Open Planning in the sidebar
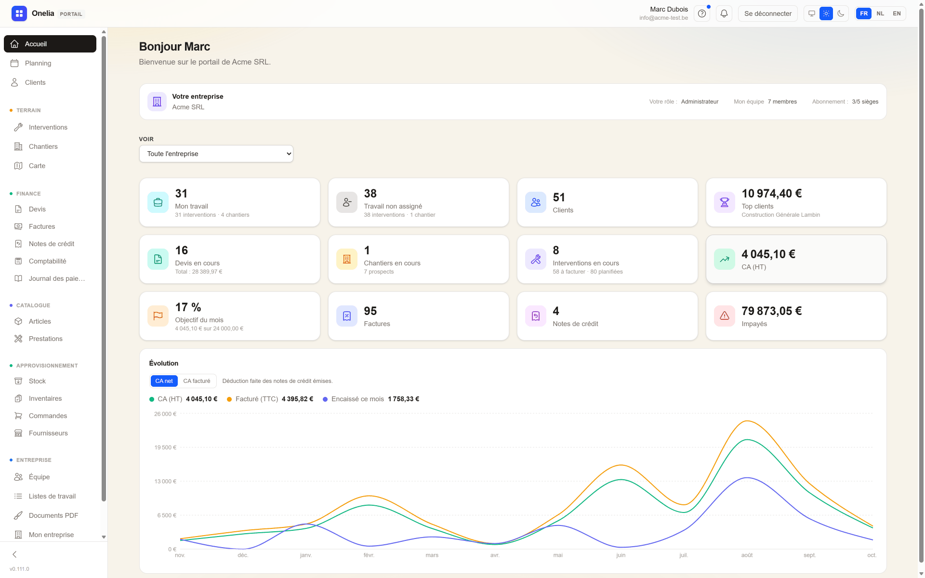 tap(50, 63)
